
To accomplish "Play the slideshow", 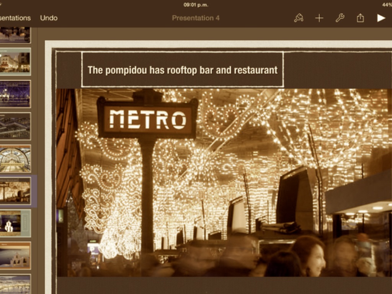I will click(381, 18).
